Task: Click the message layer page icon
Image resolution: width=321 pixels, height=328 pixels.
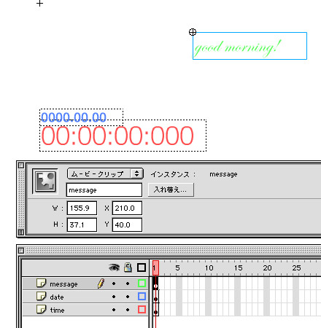Action: (x=41, y=283)
